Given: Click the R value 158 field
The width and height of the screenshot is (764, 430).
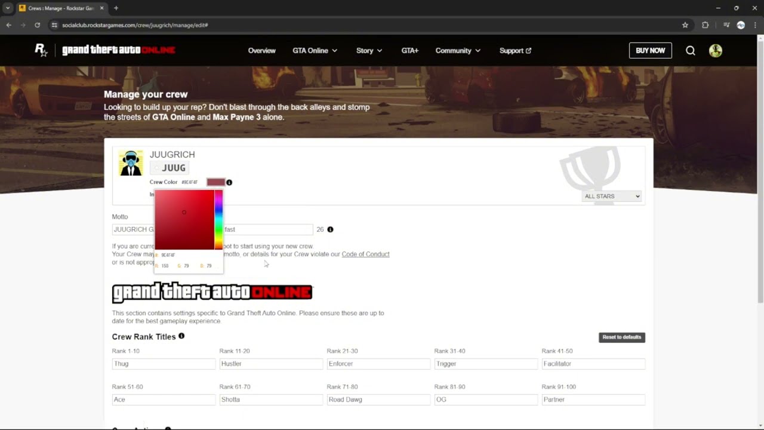Looking at the screenshot, I should click(x=165, y=266).
